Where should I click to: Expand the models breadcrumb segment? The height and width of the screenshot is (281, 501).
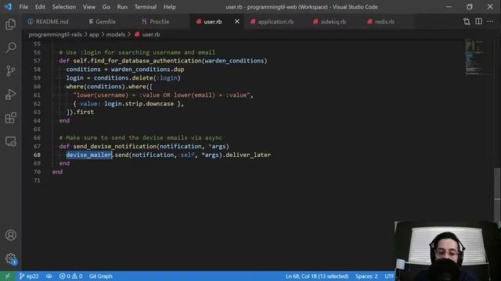(x=116, y=34)
